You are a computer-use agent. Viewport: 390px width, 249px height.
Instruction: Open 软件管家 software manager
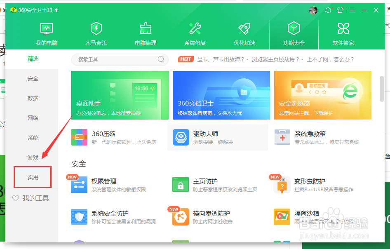[x=343, y=34]
